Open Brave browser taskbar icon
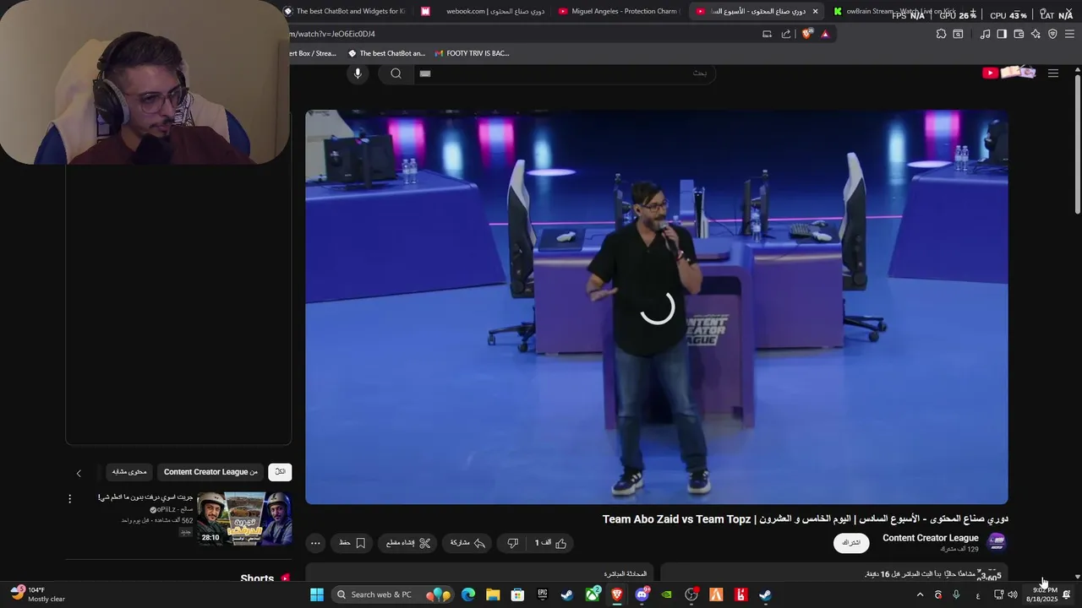Screen dimensions: 1082x608 click(617, 594)
